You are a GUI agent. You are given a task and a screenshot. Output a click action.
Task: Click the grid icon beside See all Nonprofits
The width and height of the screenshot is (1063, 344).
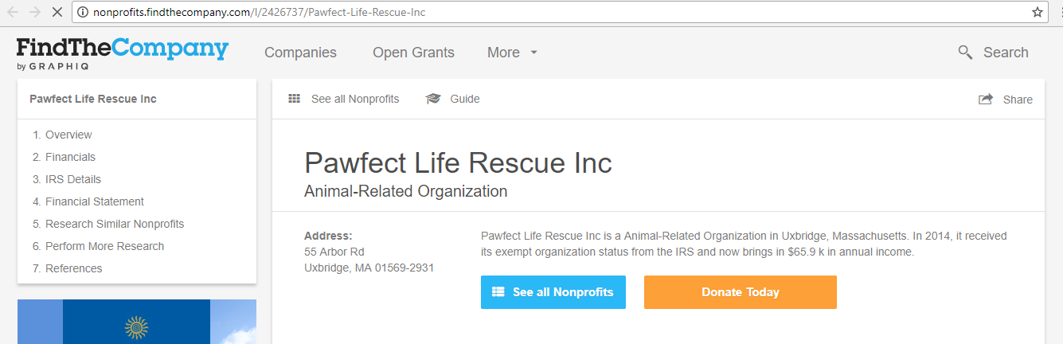coord(295,99)
